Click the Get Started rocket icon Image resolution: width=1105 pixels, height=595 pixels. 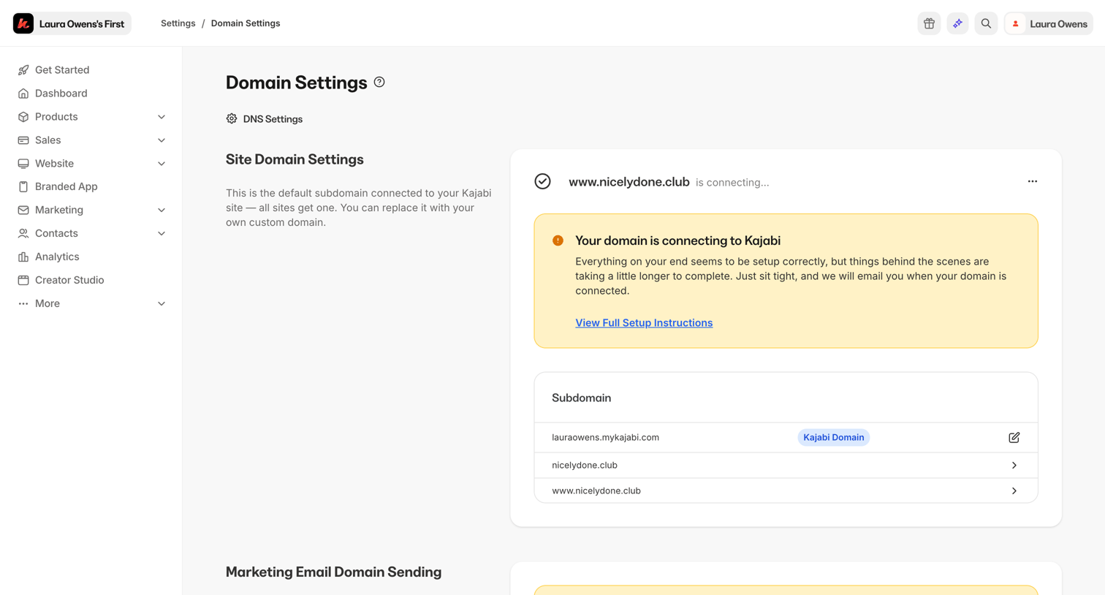pyautogui.click(x=23, y=70)
